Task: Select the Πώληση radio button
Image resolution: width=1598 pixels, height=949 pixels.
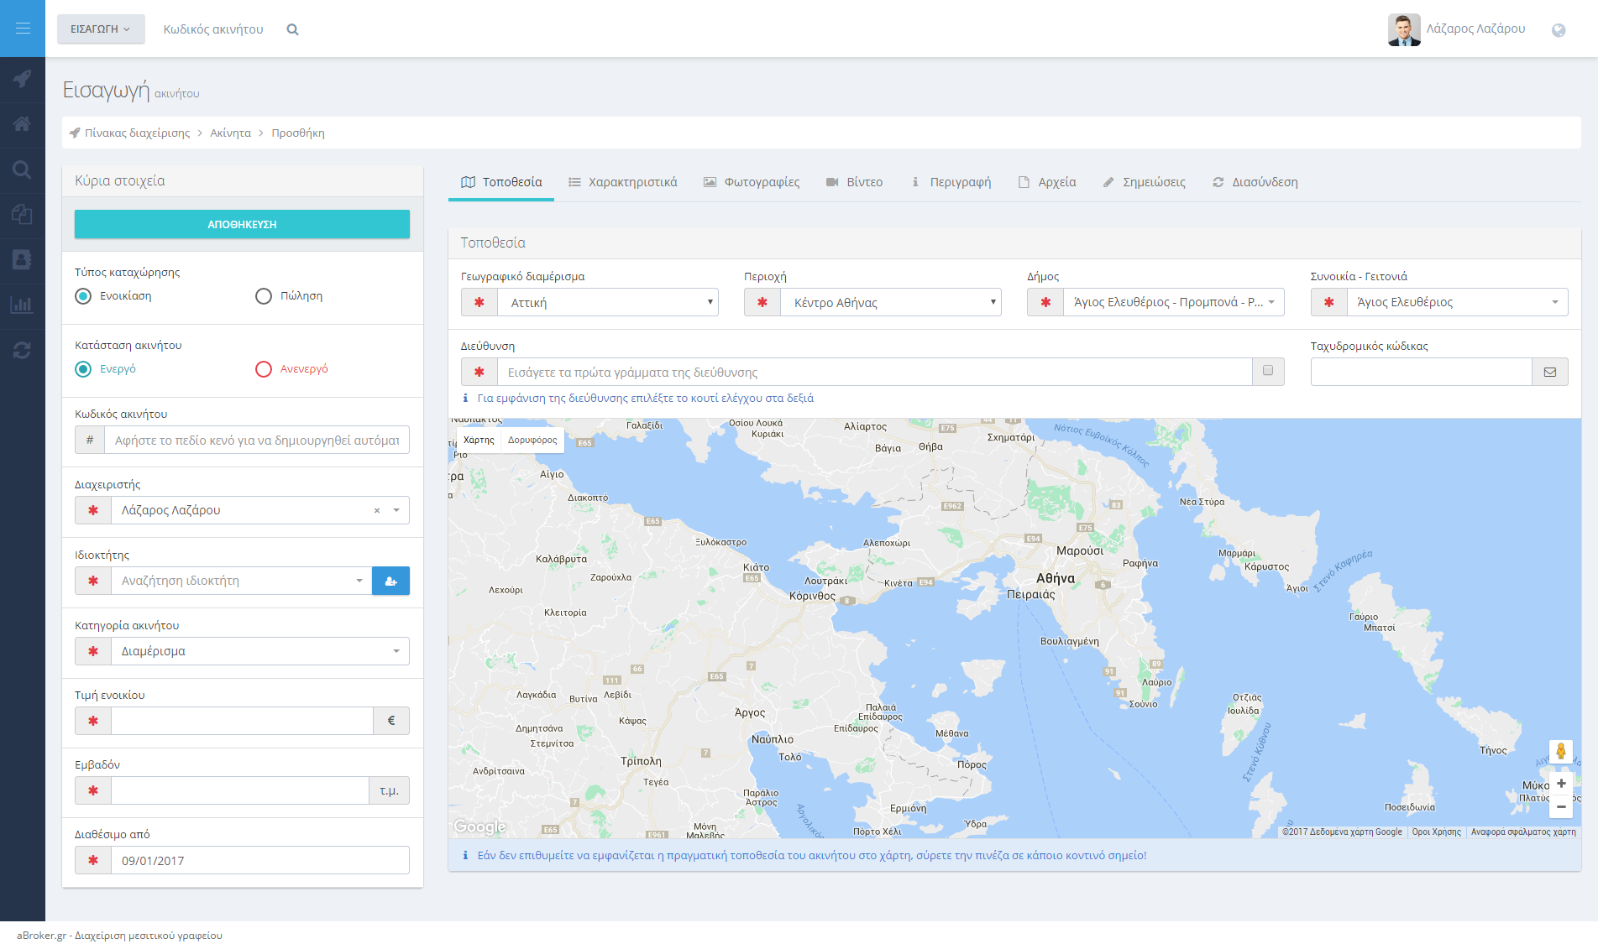Action: (264, 296)
